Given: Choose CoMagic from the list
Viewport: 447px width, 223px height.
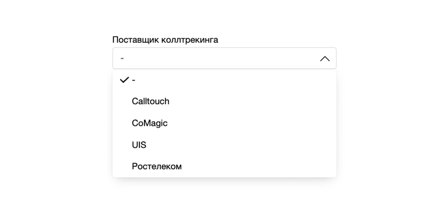Looking at the screenshot, I should click(x=150, y=123).
